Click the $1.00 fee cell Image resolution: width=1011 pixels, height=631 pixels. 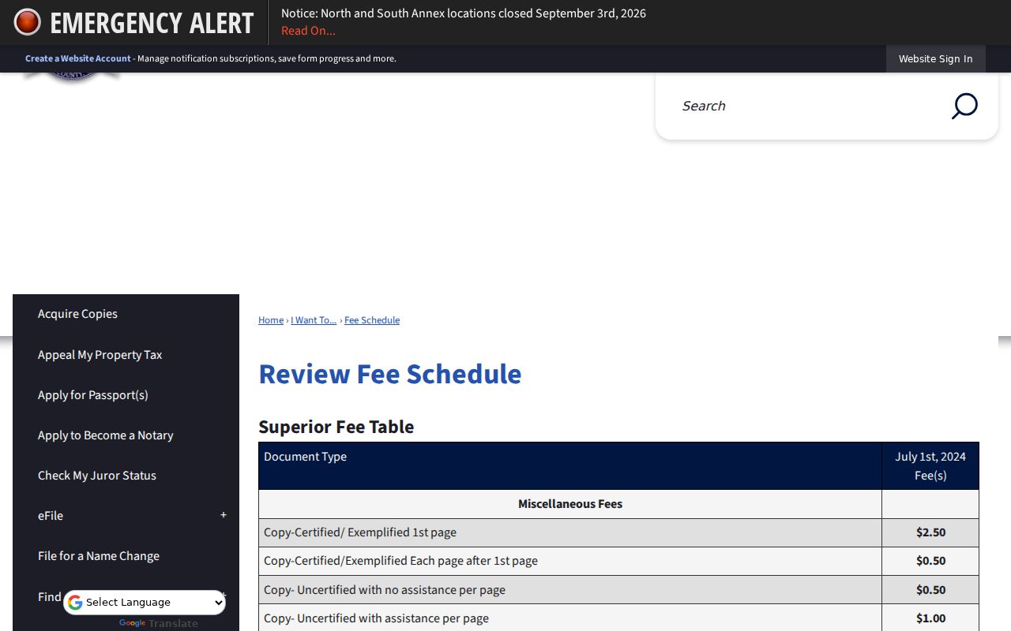click(x=930, y=618)
